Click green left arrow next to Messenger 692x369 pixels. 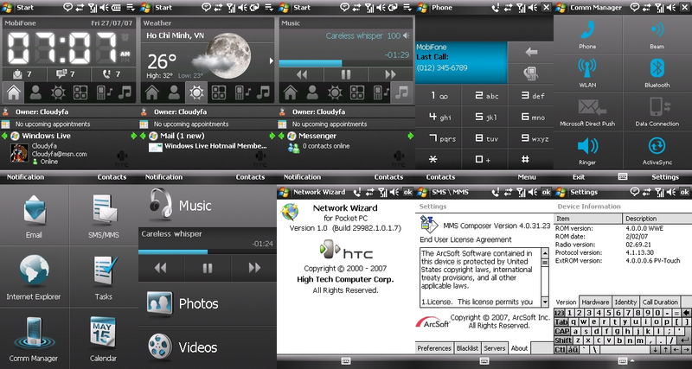click(x=282, y=136)
